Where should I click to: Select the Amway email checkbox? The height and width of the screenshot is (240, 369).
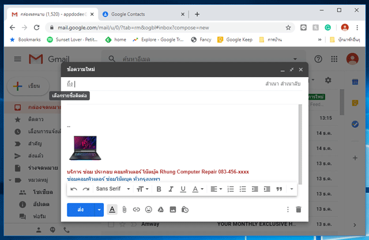click(111, 224)
